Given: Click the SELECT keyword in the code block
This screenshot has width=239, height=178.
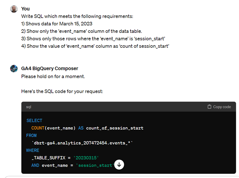Looking at the screenshot, I should [x=34, y=120].
